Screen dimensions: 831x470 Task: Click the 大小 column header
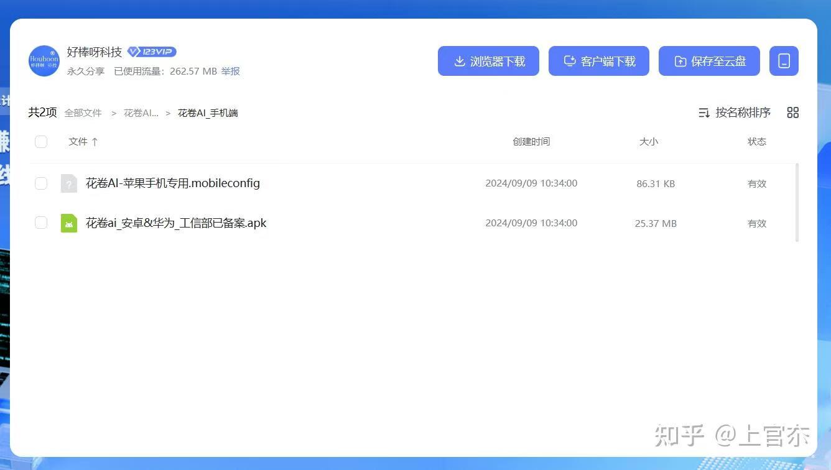tap(649, 142)
